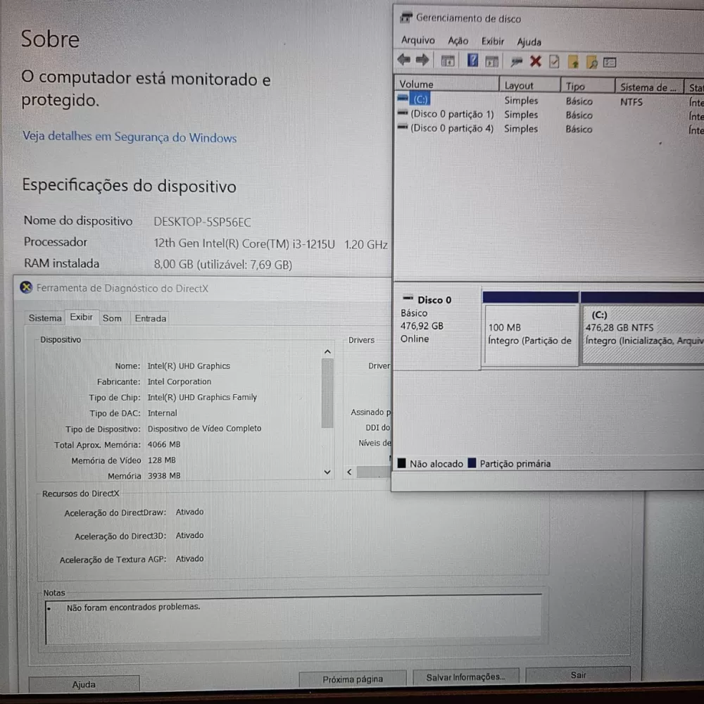Click the Notas box text Não foram encontrados problemas
The height and width of the screenshot is (704, 704).
[x=133, y=607]
